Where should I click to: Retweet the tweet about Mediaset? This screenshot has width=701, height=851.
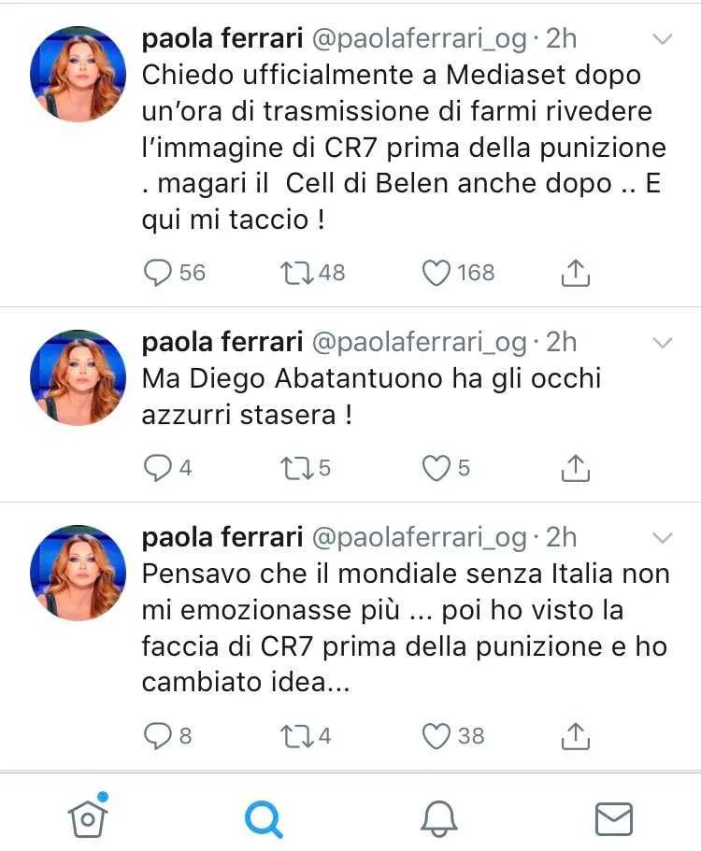click(296, 273)
